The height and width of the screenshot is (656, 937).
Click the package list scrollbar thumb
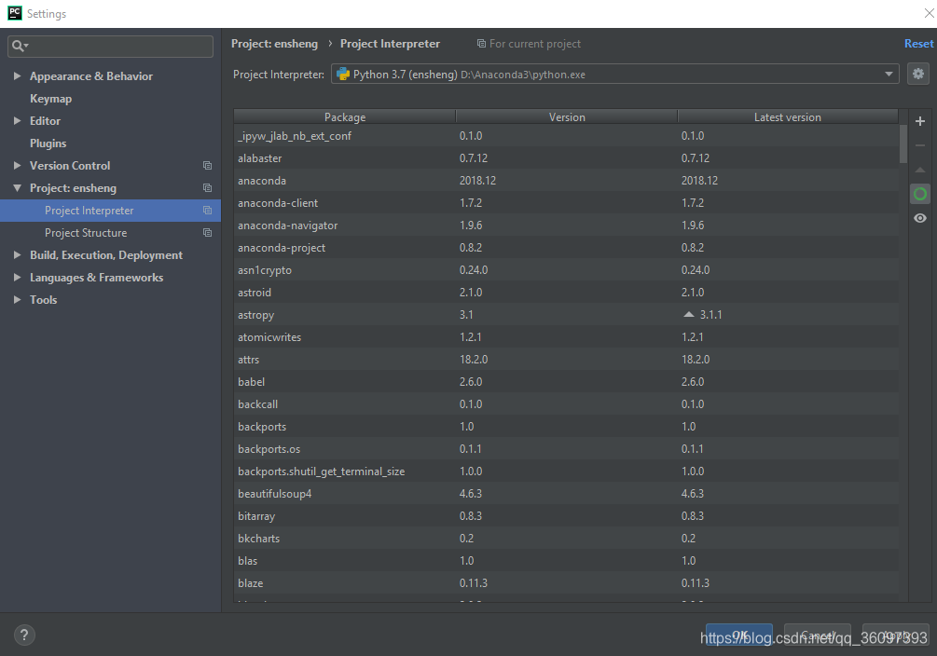(903, 143)
